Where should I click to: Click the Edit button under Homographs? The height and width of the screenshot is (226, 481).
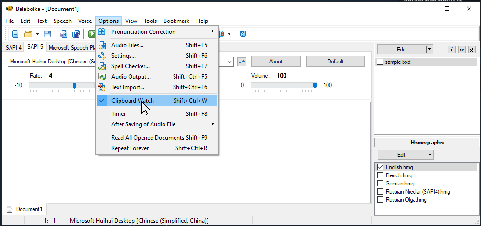(x=402, y=155)
